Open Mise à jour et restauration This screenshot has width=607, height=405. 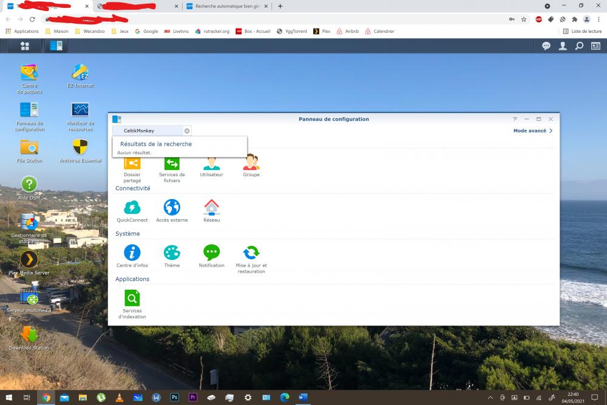pyautogui.click(x=251, y=259)
